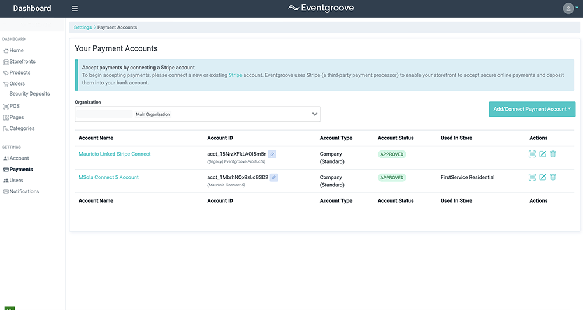Toggle the hamburger sidebar menu icon
Screen dimensions: 583x310
[75, 9]
